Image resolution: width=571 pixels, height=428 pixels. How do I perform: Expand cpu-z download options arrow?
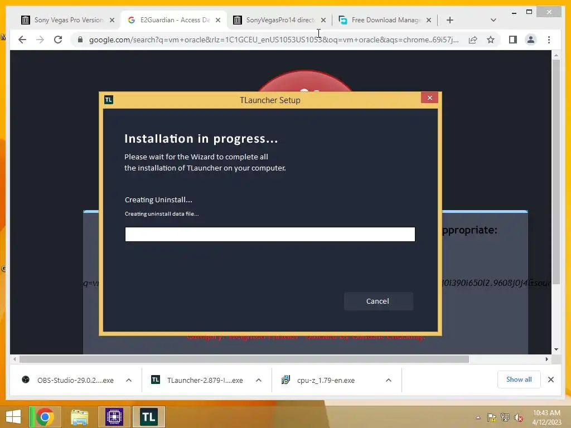click(x=389, y=380)
